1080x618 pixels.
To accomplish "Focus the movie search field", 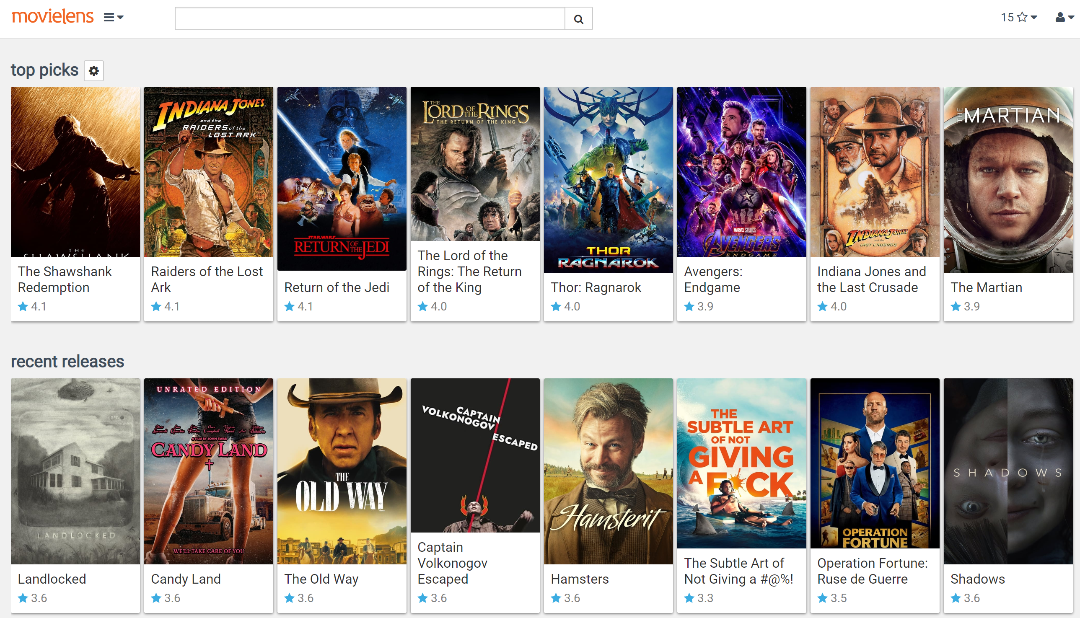I will [x=370, y=19].
